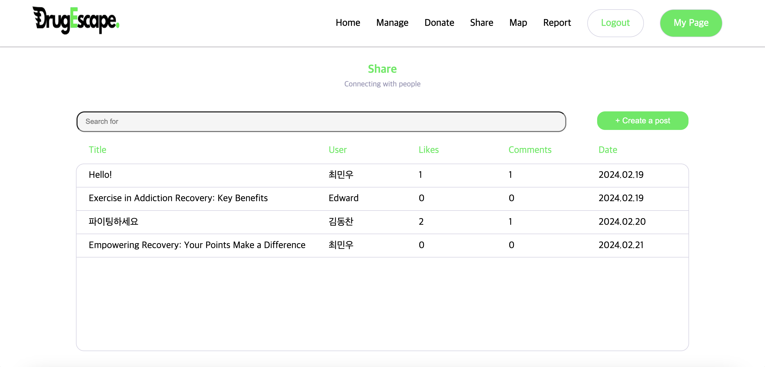Screen dimensions: 765x367
Task: Navigate to the Report page
Action: (x=557, y=23)
